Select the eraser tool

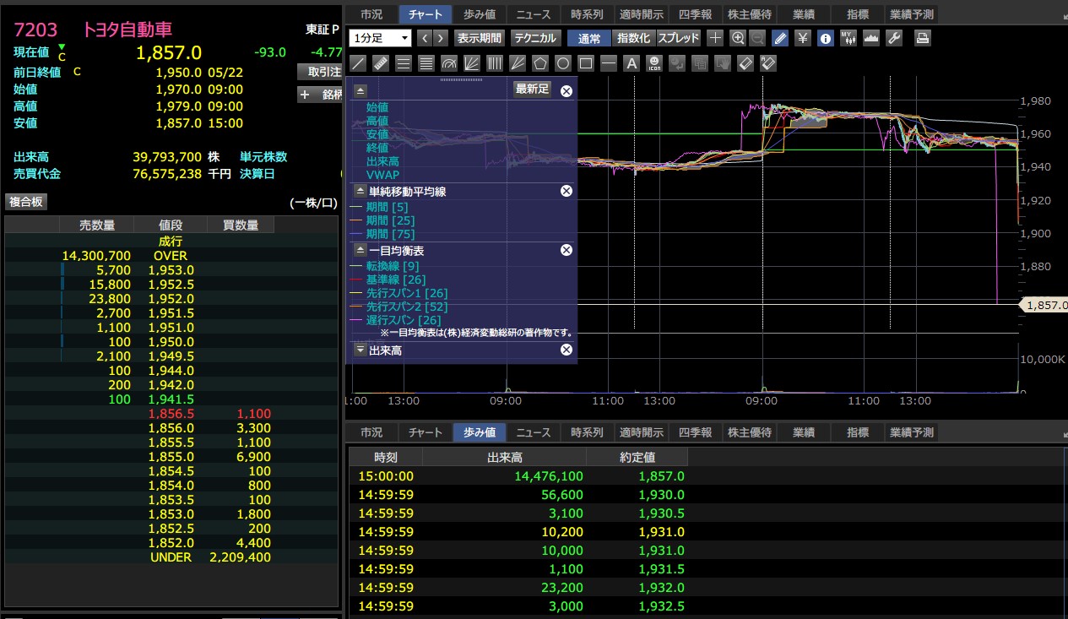745,63
